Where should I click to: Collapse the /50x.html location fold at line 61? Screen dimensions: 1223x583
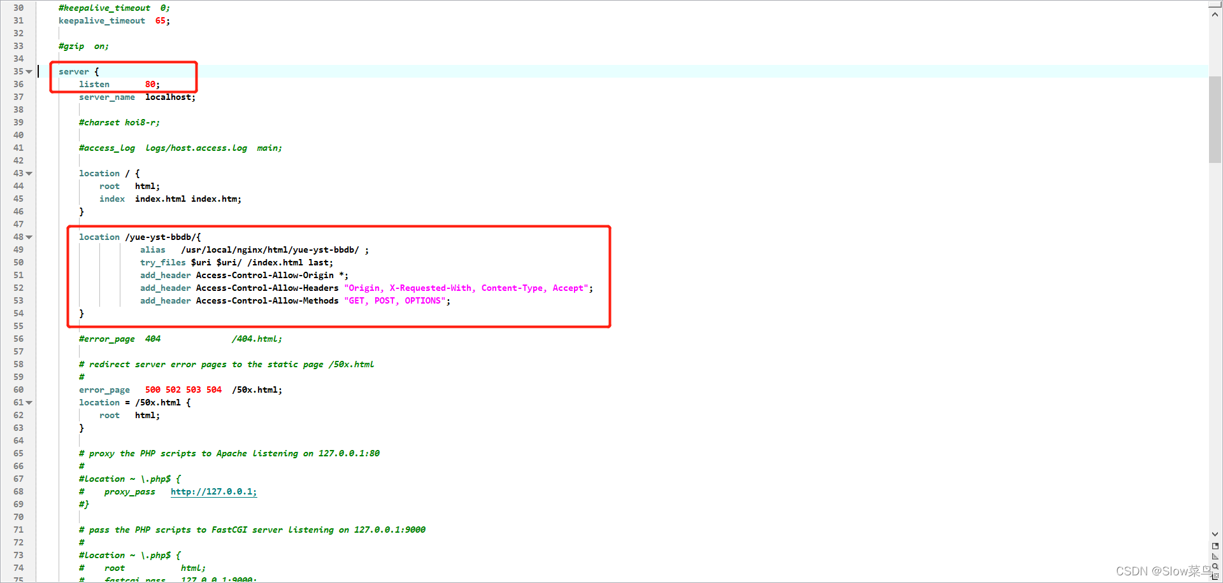click(x=29, y=403)
